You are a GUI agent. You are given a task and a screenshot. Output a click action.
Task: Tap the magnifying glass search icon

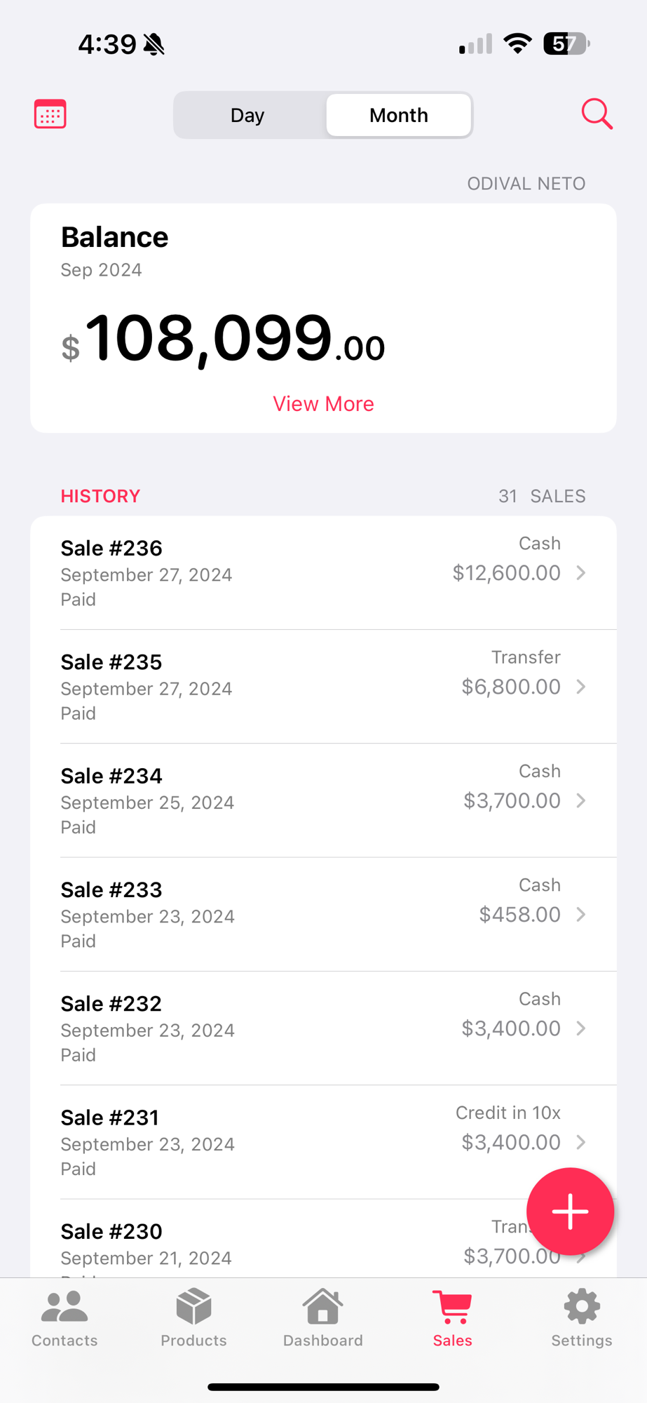click(597, 114)
